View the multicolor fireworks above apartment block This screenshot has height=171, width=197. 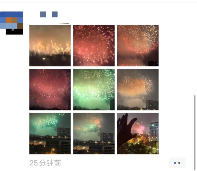point(94,134)
